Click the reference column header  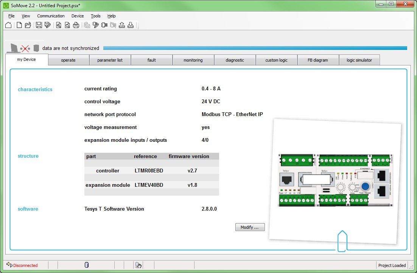145,156
